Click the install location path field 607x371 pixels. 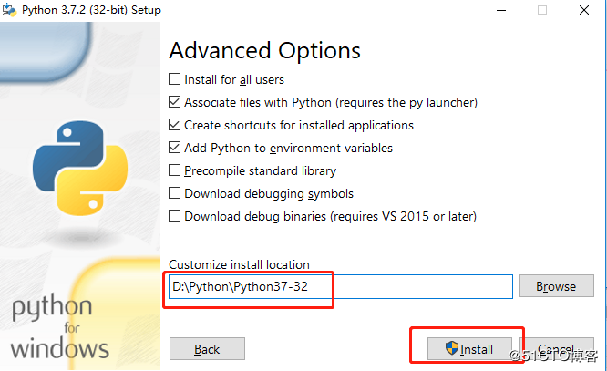click(341, 286)
